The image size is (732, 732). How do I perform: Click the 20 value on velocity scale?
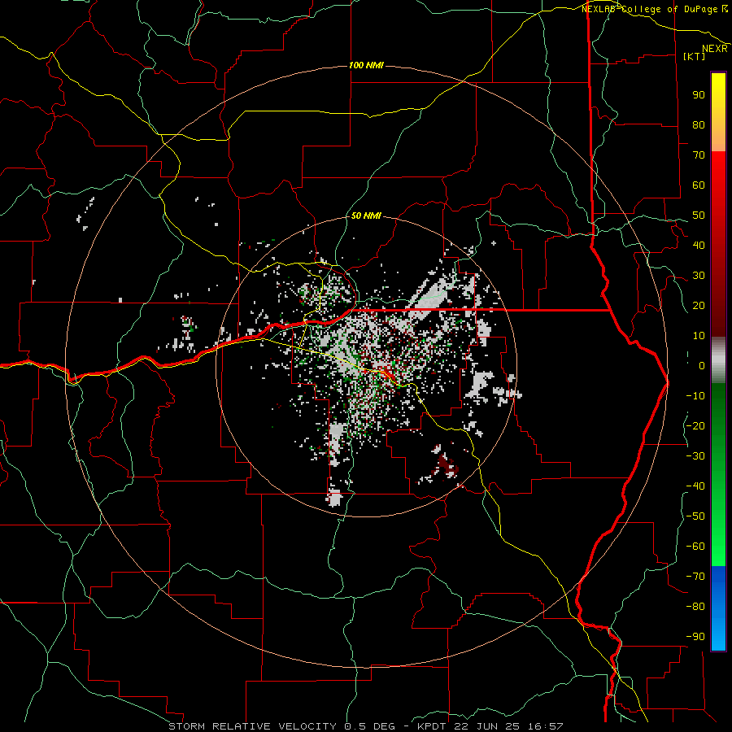(x=699, y=306)
